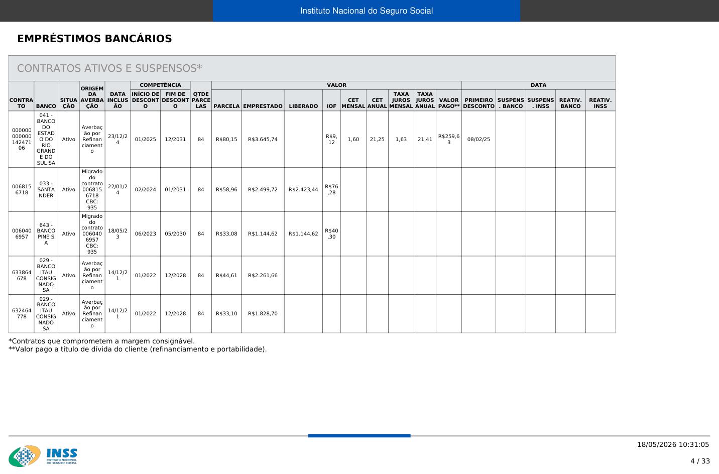Click loaned amount R$2.261,66
719x474 pixels.
[263, 275]
